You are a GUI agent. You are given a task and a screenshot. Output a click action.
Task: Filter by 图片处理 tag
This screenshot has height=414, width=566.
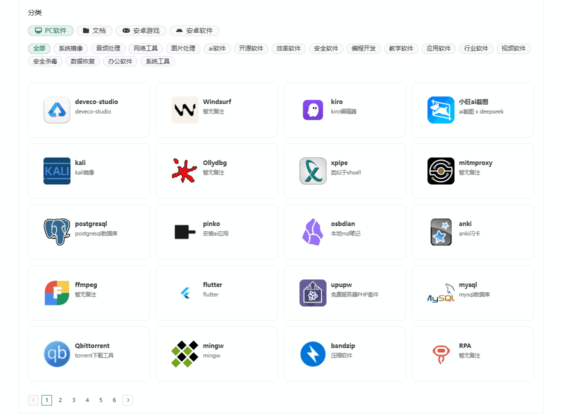(183, 48)
